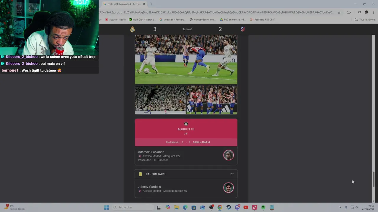Open Johnny Cardoso's player portrait
The height and width of the screenshot is (212, 378).
(228, 188)
